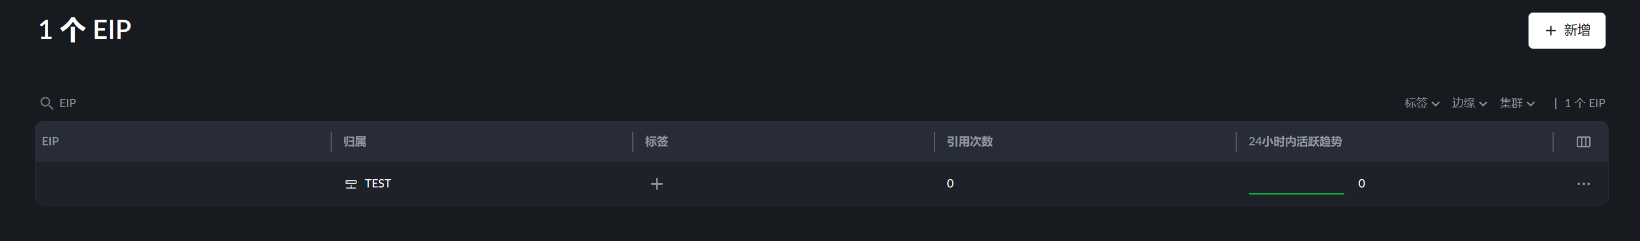Image resolution: width=1640 pixels, height=241 pixels.
Task: Click the 新增 add button
Action: 1566,31
